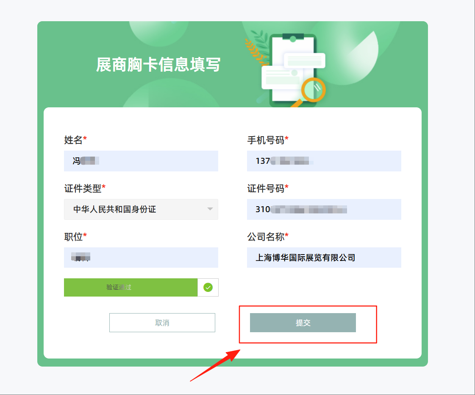Select the 中华人民共和国身份证 combo box
This screenshot has height=395, width=475.
[x=141, y=209]
